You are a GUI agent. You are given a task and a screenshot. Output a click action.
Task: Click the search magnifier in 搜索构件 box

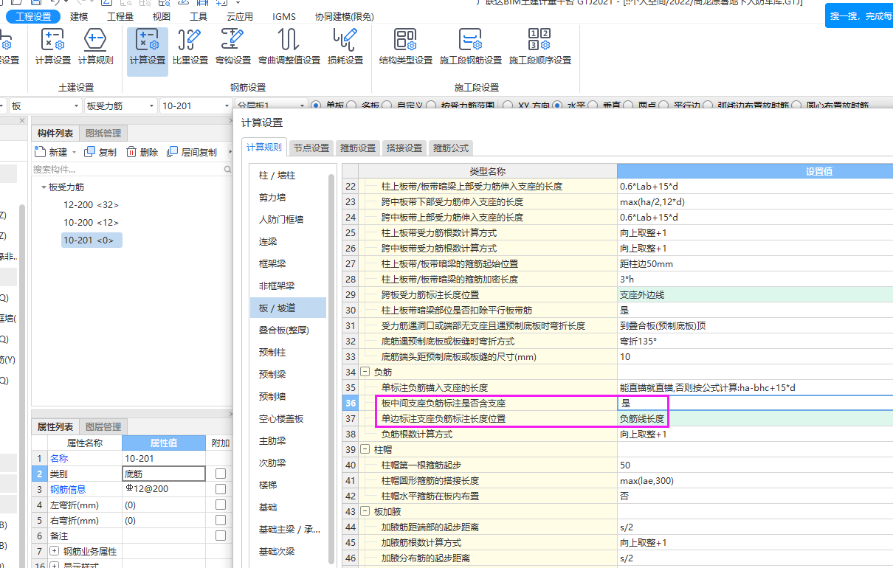[x=228, y=170]
